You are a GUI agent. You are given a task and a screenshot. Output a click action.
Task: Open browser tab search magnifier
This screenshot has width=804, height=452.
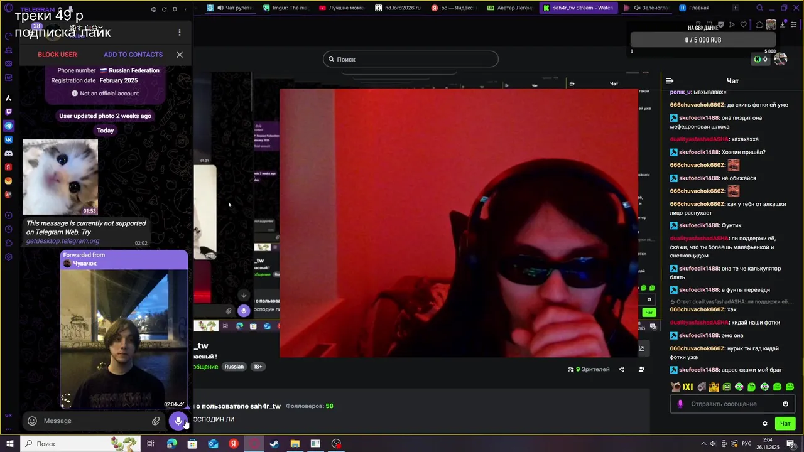click(x=759, y=8)
